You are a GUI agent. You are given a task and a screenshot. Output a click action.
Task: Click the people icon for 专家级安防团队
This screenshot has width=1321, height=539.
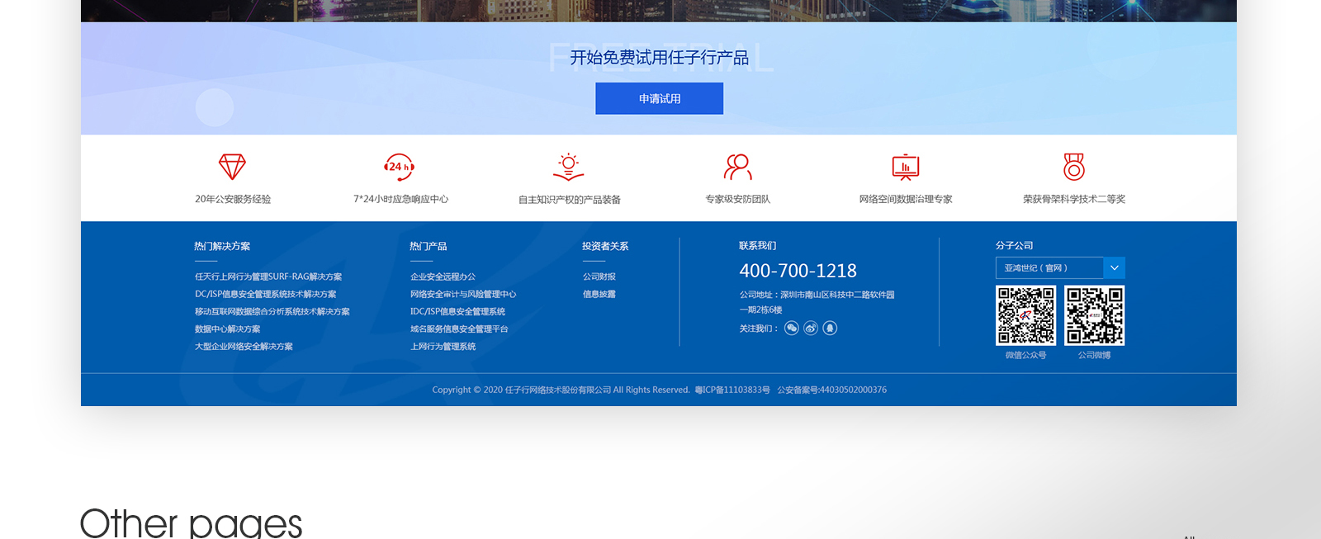[x=737, y=167]
